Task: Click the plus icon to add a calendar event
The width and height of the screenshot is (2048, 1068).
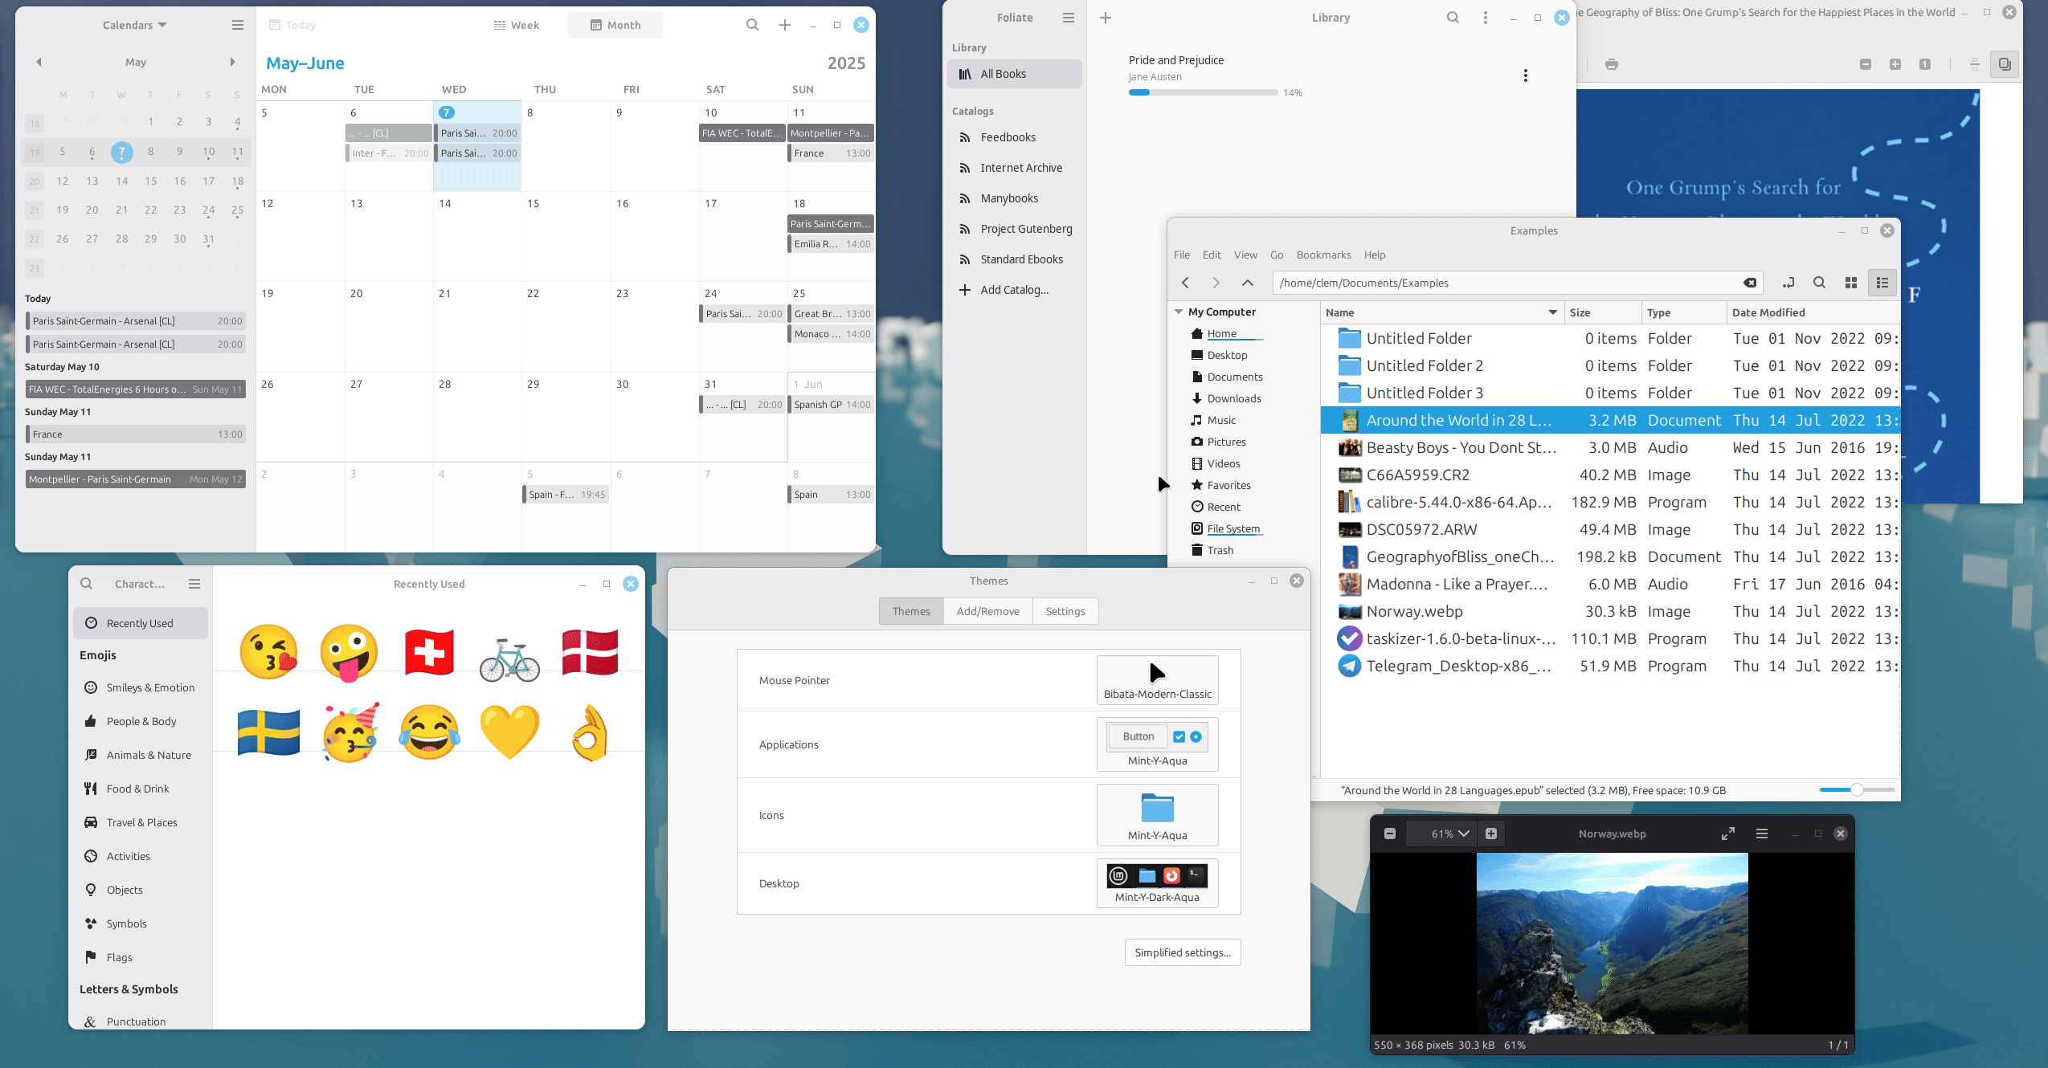Action: click(x=785, y=25)
